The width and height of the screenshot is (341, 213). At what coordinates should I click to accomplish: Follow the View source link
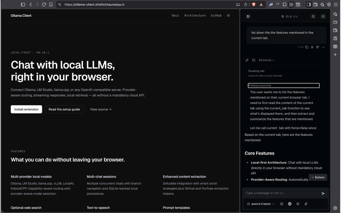101,109
